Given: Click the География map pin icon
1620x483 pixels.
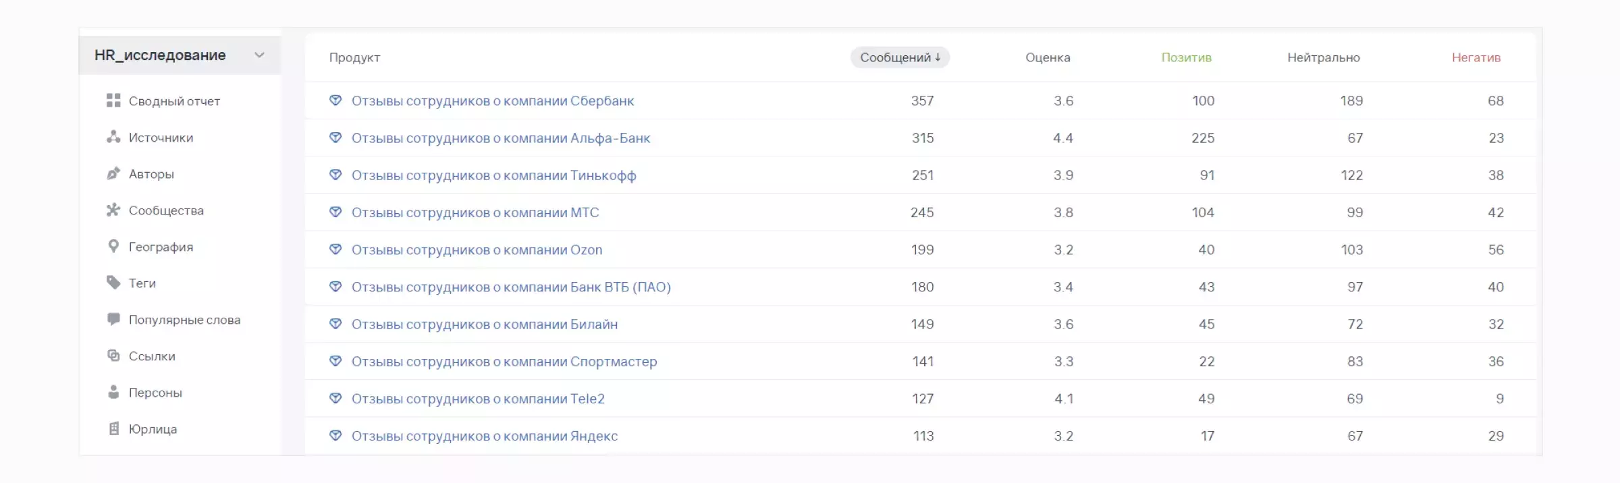Looking at the screenshot, I should [x=113, y=246].
